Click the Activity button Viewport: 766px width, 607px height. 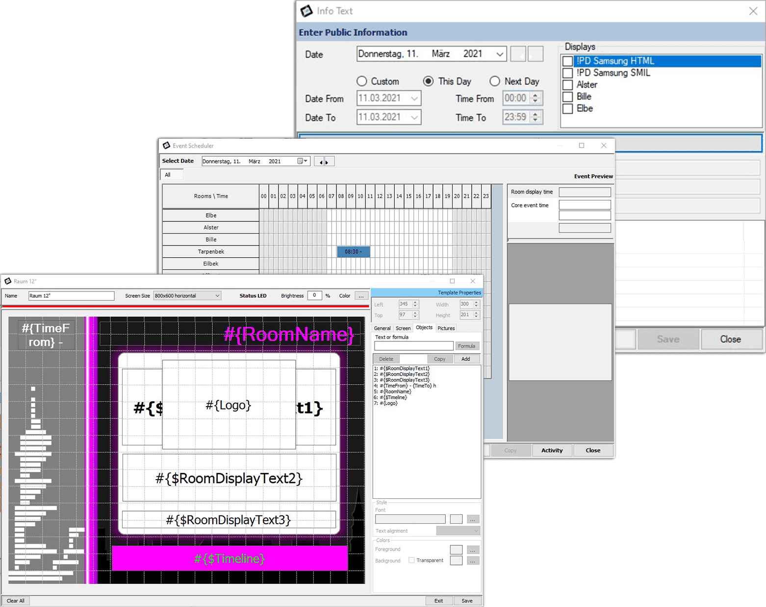pos(552,450)
